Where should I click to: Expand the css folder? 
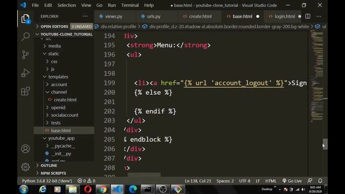point(54,61)
